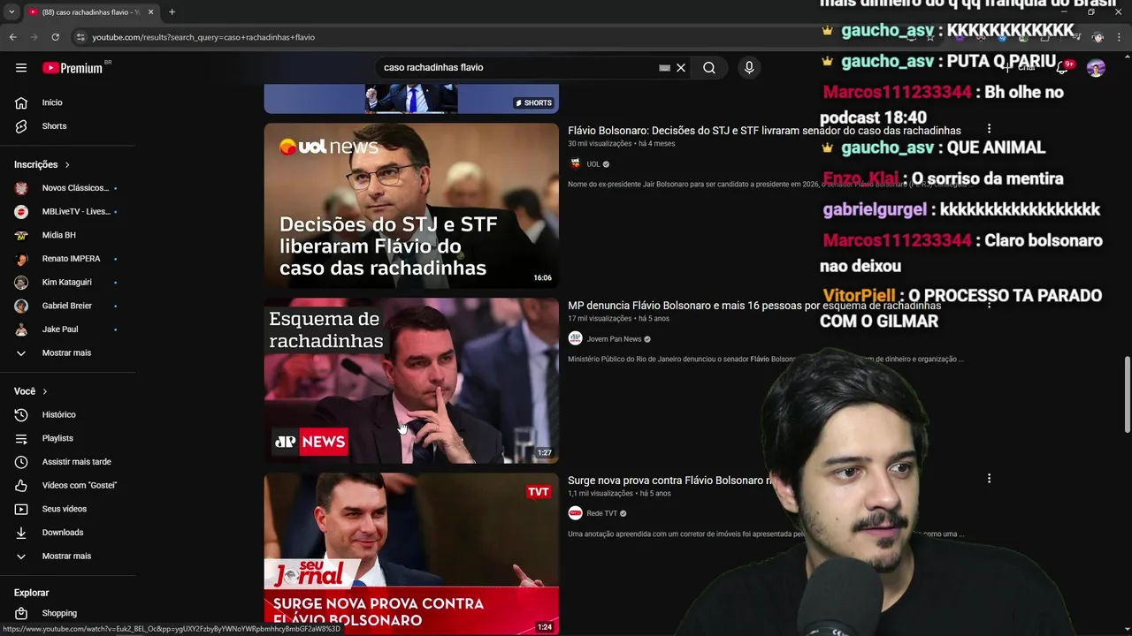Open the UOL channel avatar icon

point(576,163)
